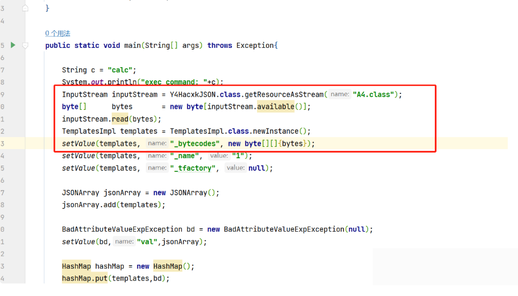This screenshot has width=518, height=296.
Task: Run main method via green gutter arrow
Action: (x=13, y=45)
